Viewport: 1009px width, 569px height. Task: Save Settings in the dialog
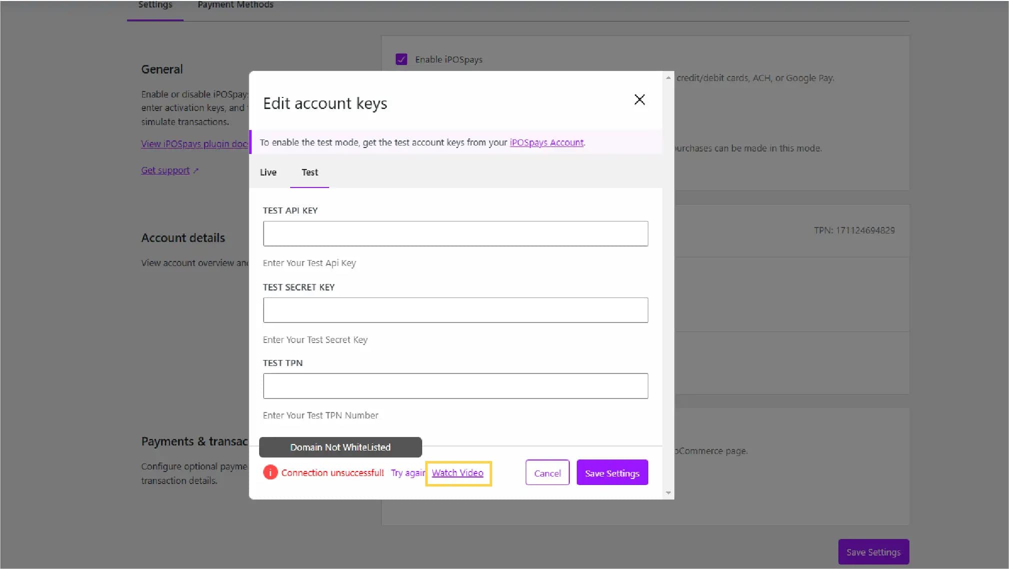click(x=612, y=472)
